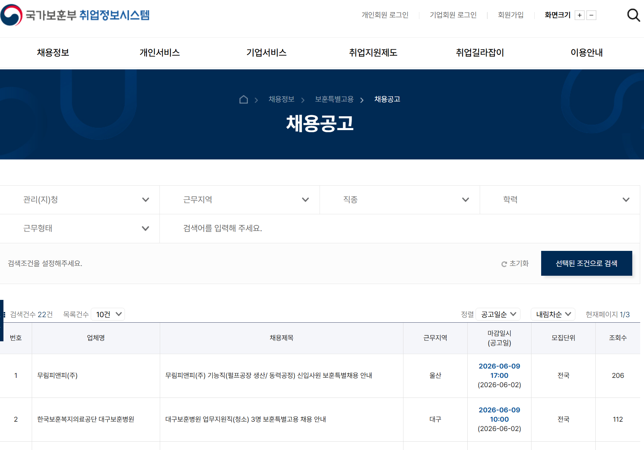Screen dimensions: 644x450
Task: Open the 근무형태 dropdown
Action: (x=80, y=228)
